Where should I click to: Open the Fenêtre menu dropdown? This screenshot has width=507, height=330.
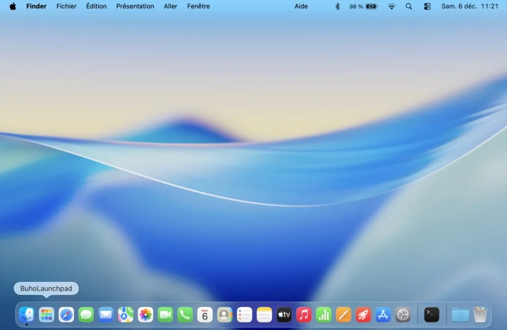pos(198,6)
